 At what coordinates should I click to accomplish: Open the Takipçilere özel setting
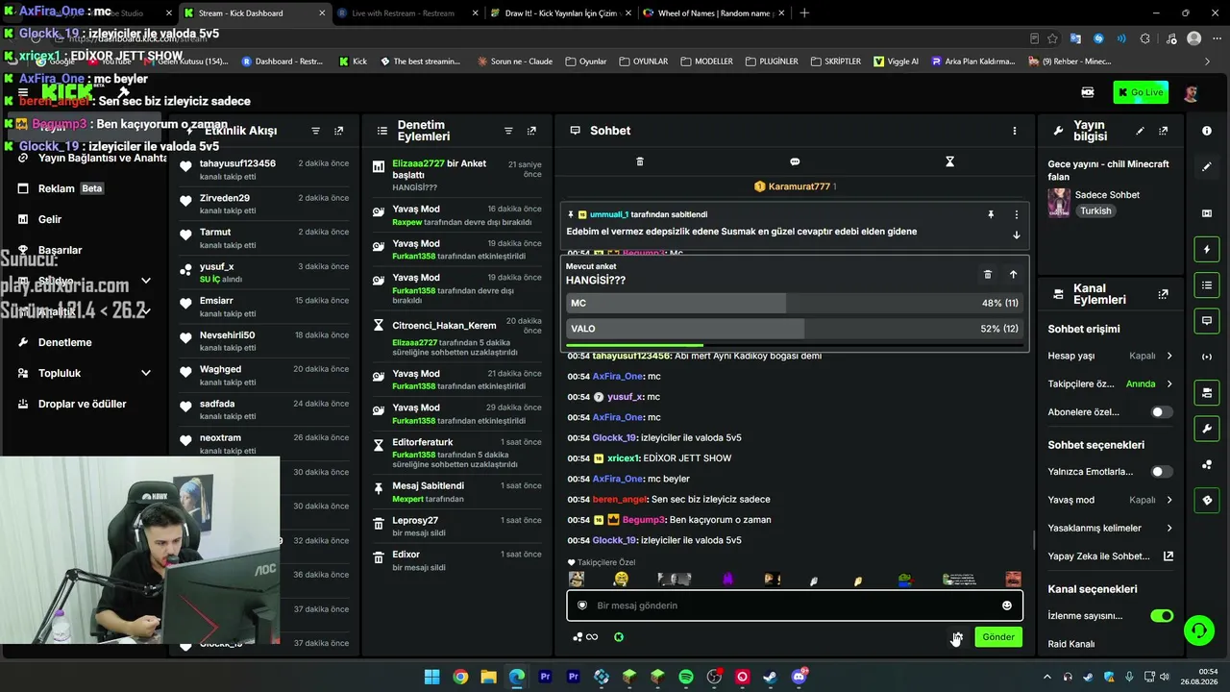tap(1110, 384)
